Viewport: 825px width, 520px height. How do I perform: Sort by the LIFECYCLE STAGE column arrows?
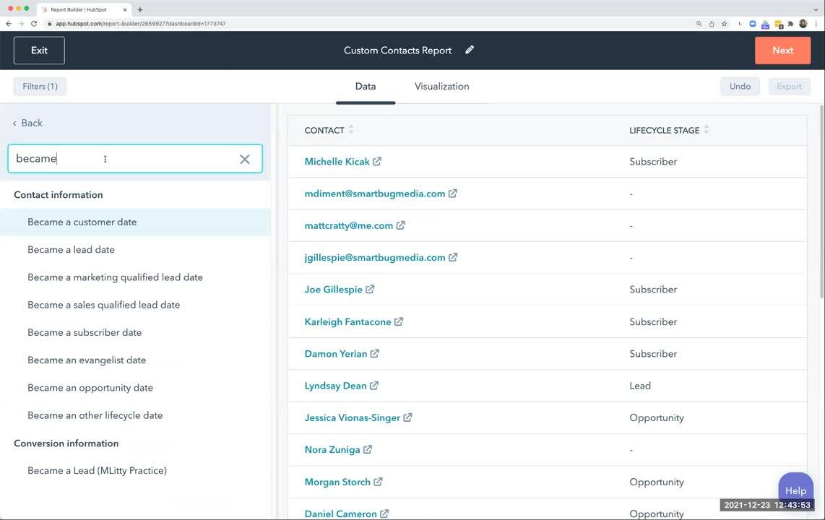tap(707, 129)
